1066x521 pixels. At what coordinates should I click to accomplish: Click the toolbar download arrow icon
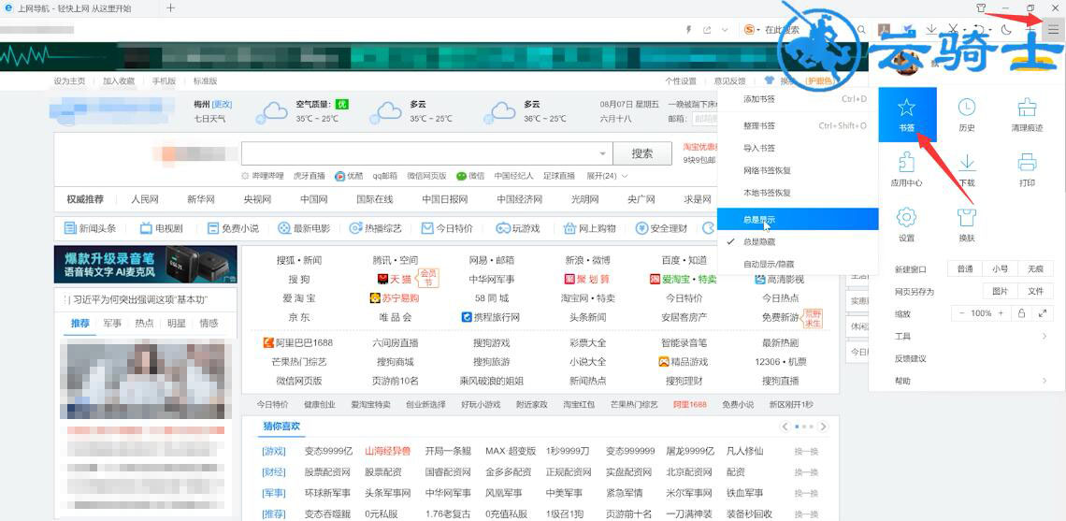click(931, 29)
